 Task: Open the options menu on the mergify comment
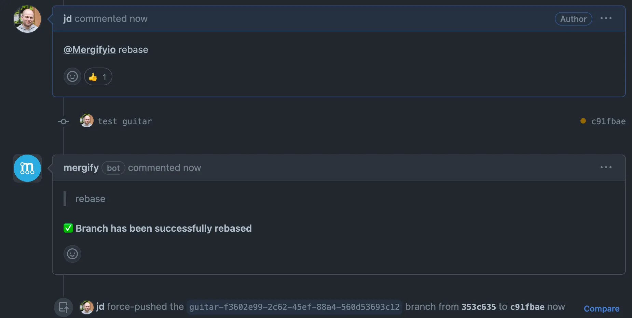[606, 167]
